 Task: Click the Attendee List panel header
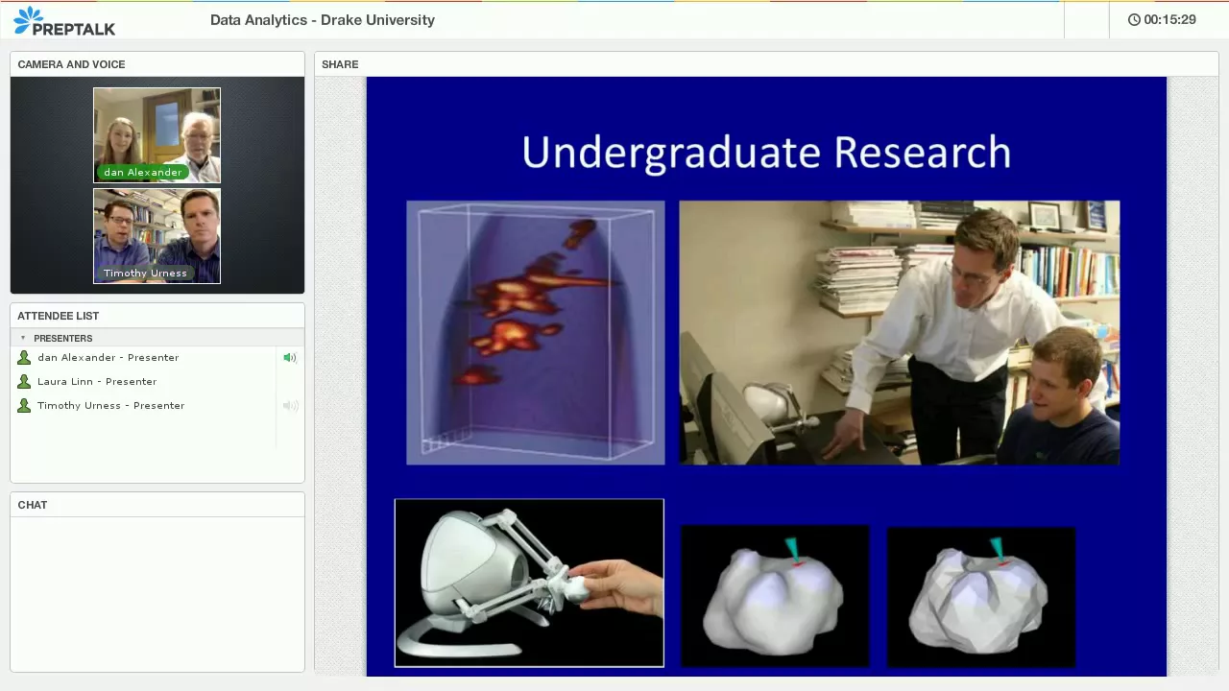(157, 316)
